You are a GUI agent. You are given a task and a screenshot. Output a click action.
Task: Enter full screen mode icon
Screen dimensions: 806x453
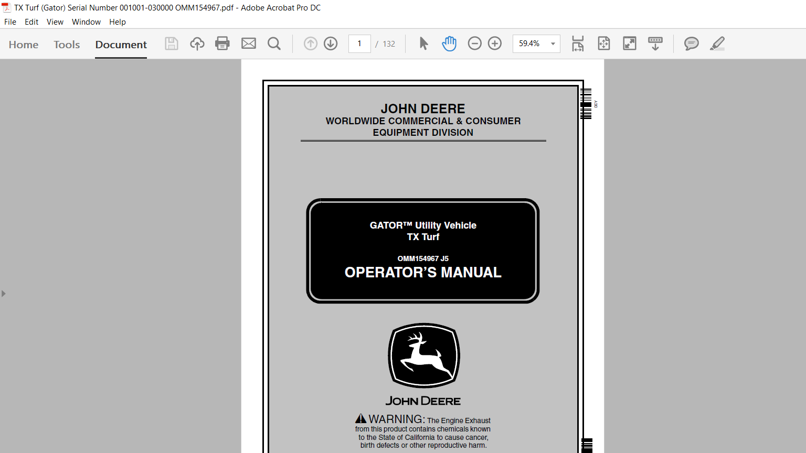(630, 44)
